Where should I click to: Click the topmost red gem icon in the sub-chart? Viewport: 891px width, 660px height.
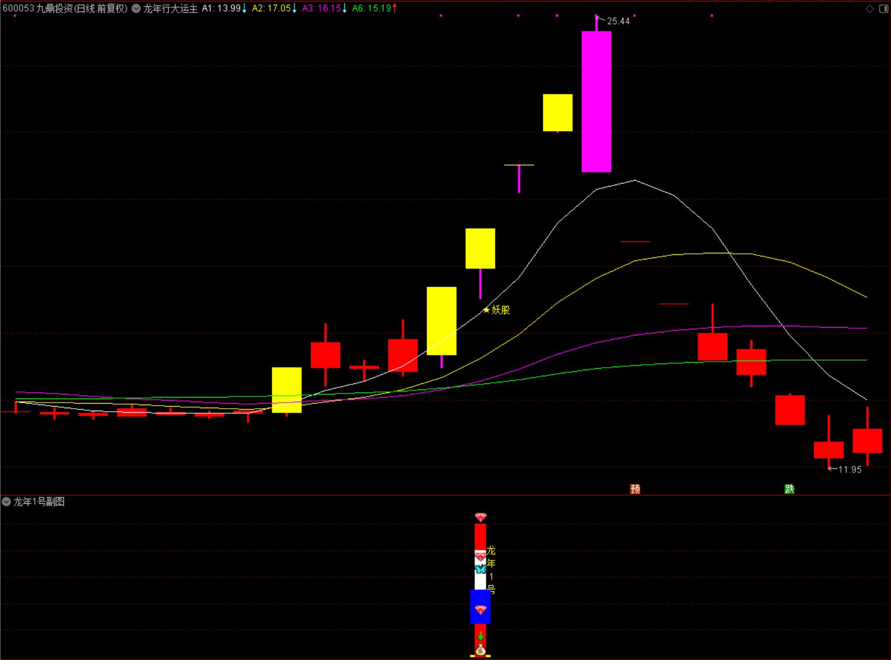tap(481, 517)
